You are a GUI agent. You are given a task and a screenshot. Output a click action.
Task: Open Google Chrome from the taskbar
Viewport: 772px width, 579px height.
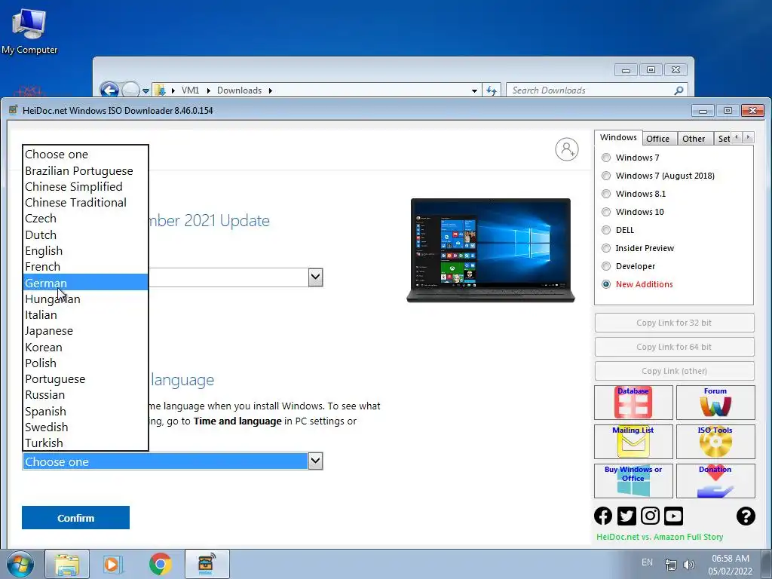point(160,564)
